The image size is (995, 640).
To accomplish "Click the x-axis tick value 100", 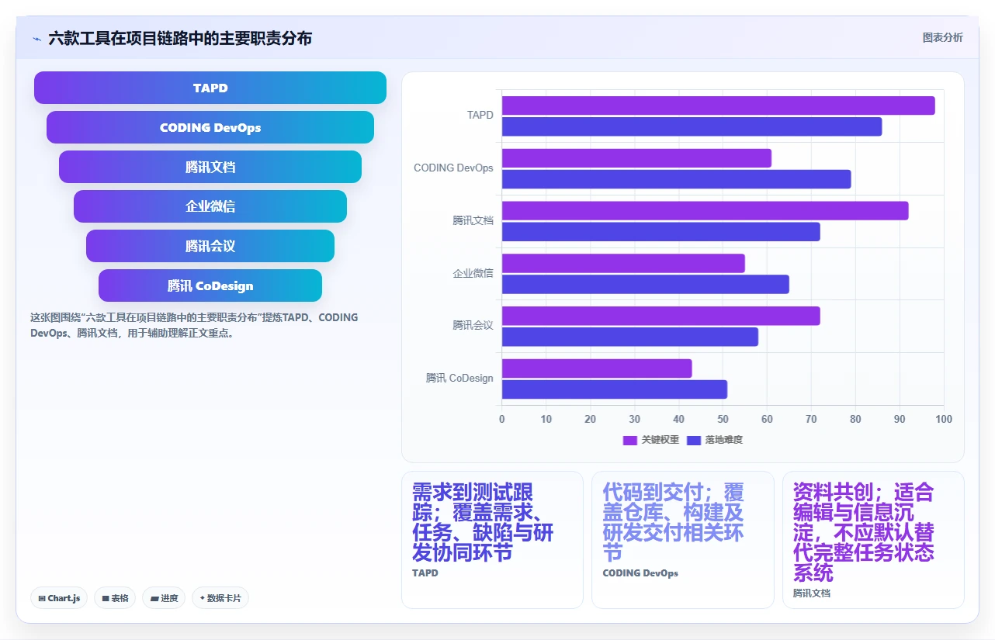I will pos(944,419).
